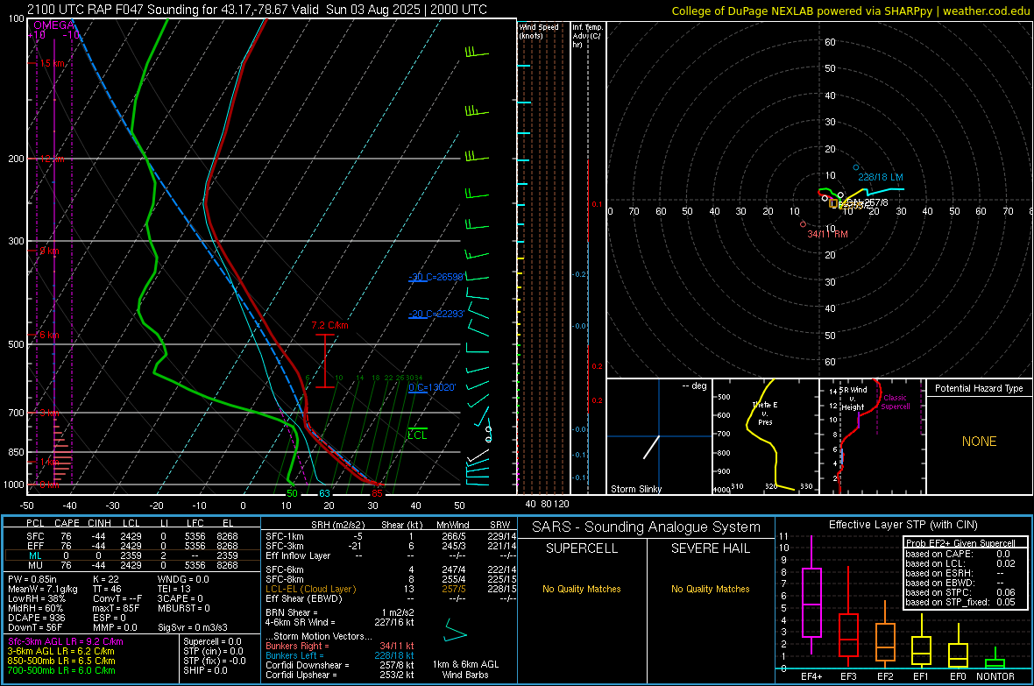Click the 3-6km AGL LR = 6.2 C/km line

pos(60,651)
